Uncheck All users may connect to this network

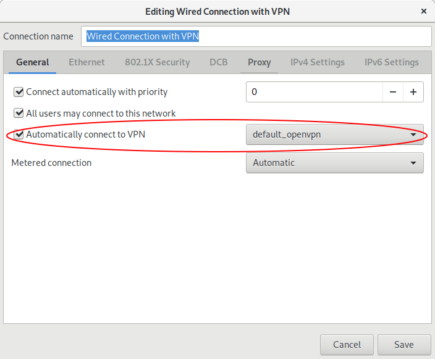point(19,113)
